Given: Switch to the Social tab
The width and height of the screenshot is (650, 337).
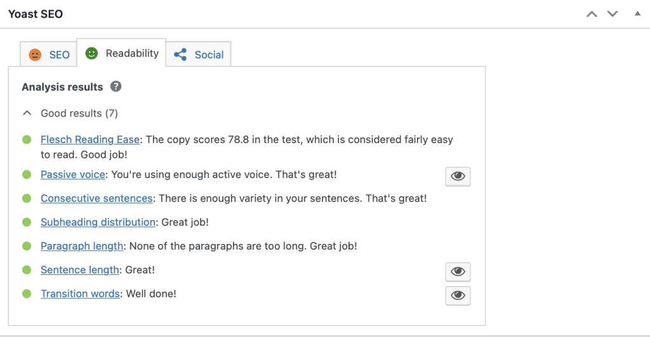Looking at the screenshot, I should point(199,54).
